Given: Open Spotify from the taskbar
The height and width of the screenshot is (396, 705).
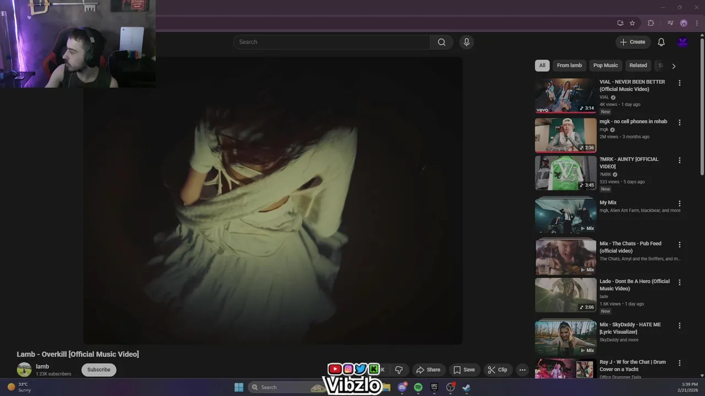Looking at the screenshot, I should pos(418,387).
